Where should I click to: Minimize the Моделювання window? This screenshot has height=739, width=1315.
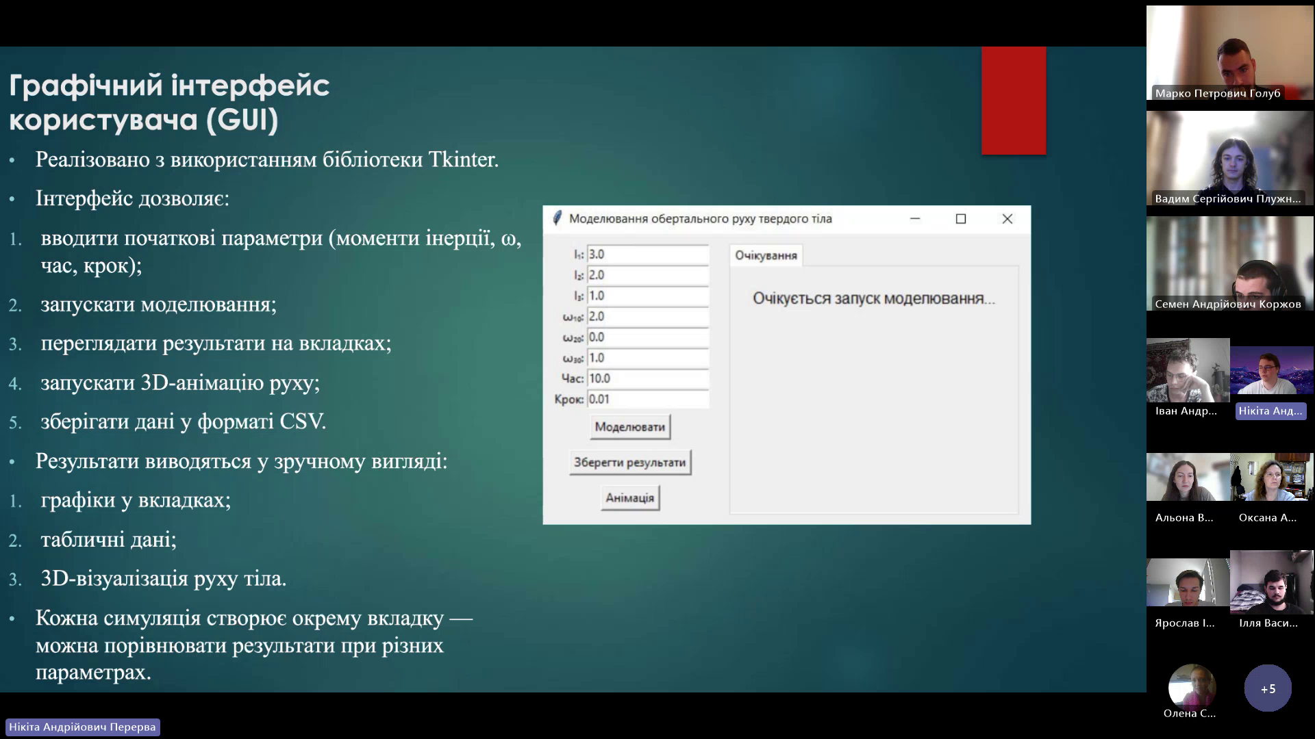(914, 219)
